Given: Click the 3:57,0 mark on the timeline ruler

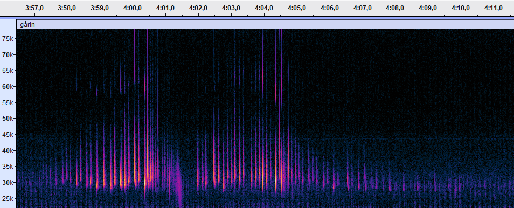Looking at the screenshot, I should point(34,8).
